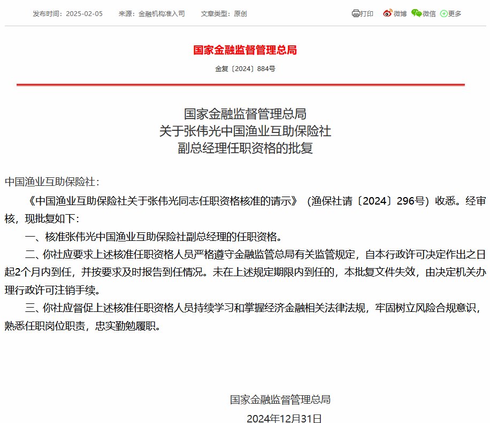This screenshot has width=490, height=423.
Task: Click the green plus more-sharing icon
Action: [x=443, y=14]
